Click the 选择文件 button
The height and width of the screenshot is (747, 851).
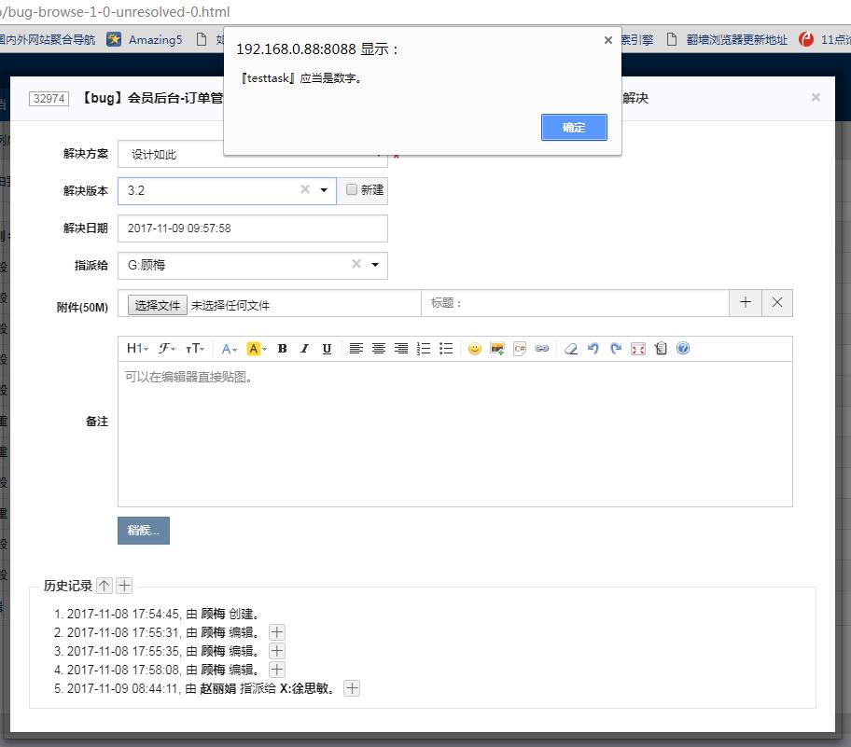tap(158, 305)
